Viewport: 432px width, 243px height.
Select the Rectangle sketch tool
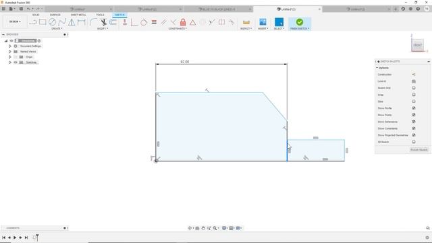point(43,22)
